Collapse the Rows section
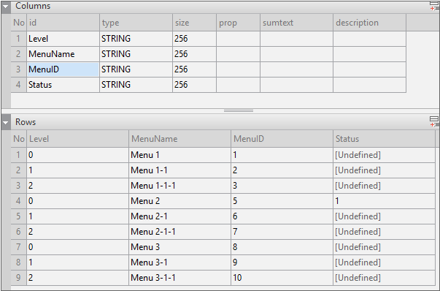 click(x=6, y=123)
